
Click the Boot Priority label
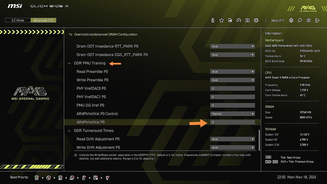click(19, 177)
